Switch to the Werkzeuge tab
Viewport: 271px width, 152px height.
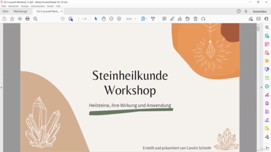(x=20, y=11)
